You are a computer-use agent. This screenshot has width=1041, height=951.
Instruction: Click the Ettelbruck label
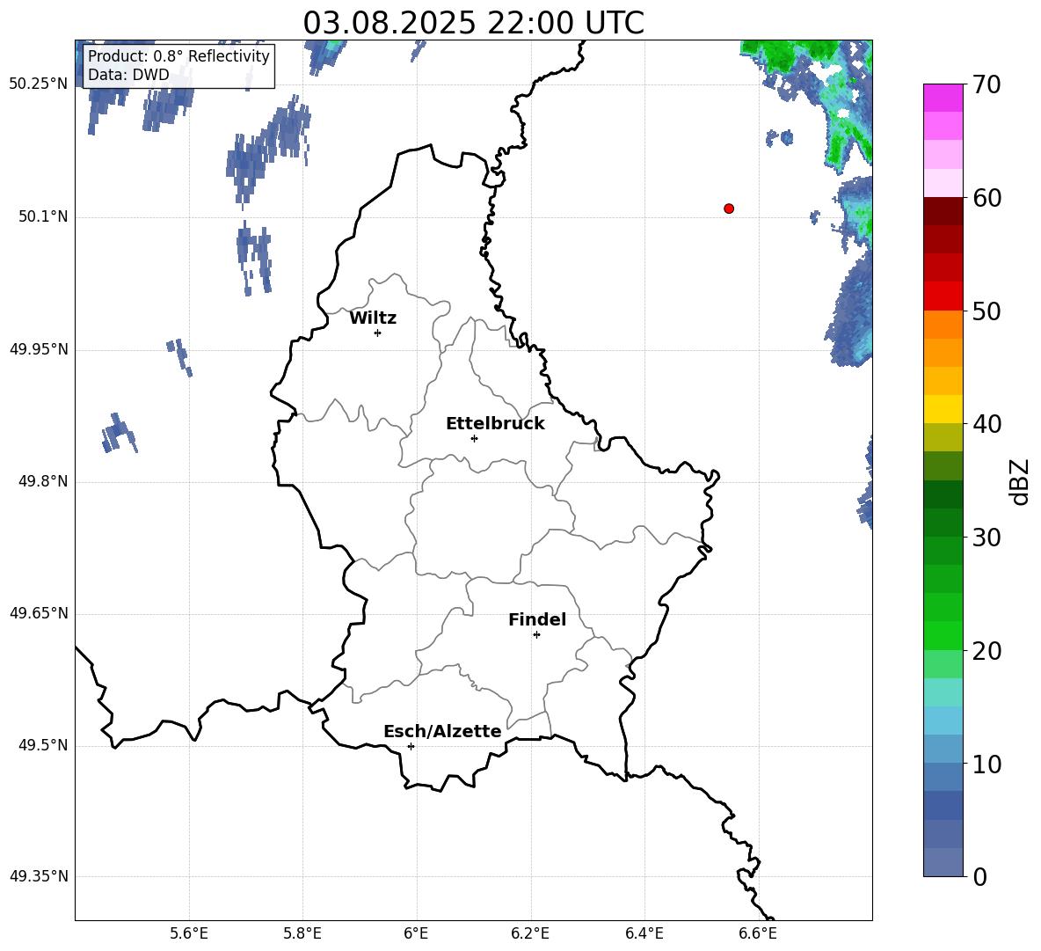click(x=495, y=424)
